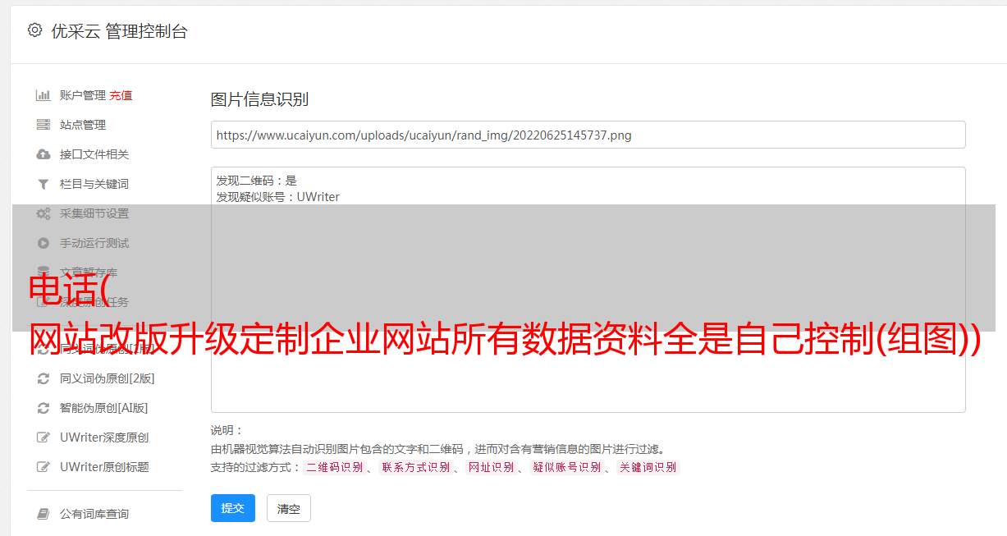Open 账户管理 via its bar chart icon
The image size is (1007, 536).
[43, 95]
